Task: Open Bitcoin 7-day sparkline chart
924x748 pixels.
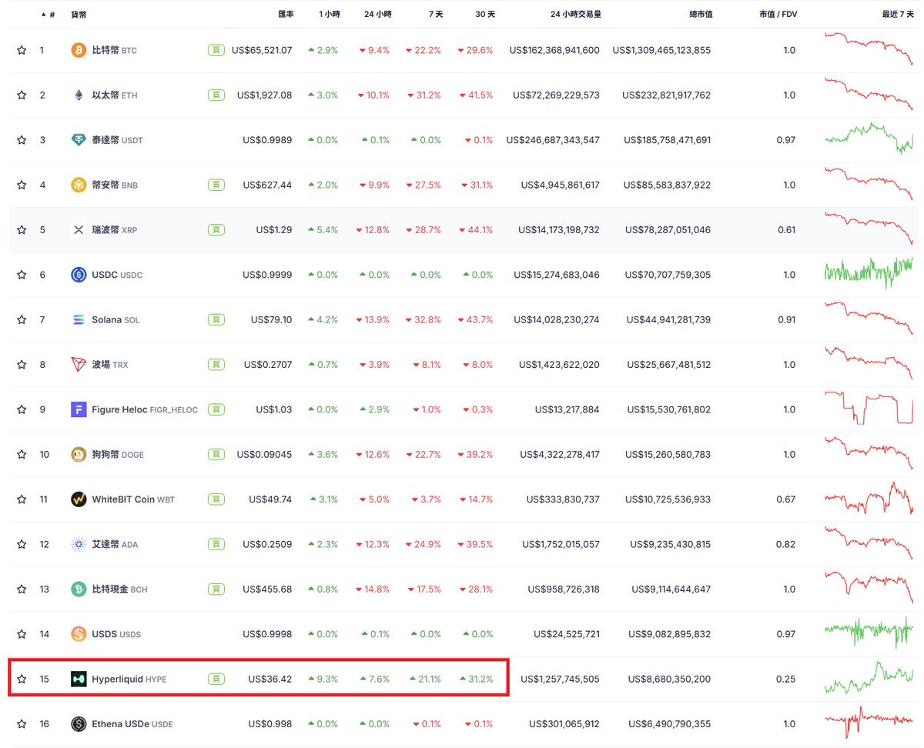Action: click(x=869, y=49)
